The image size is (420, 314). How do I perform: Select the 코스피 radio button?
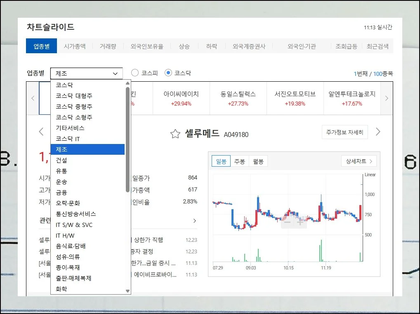pos(135,73)
